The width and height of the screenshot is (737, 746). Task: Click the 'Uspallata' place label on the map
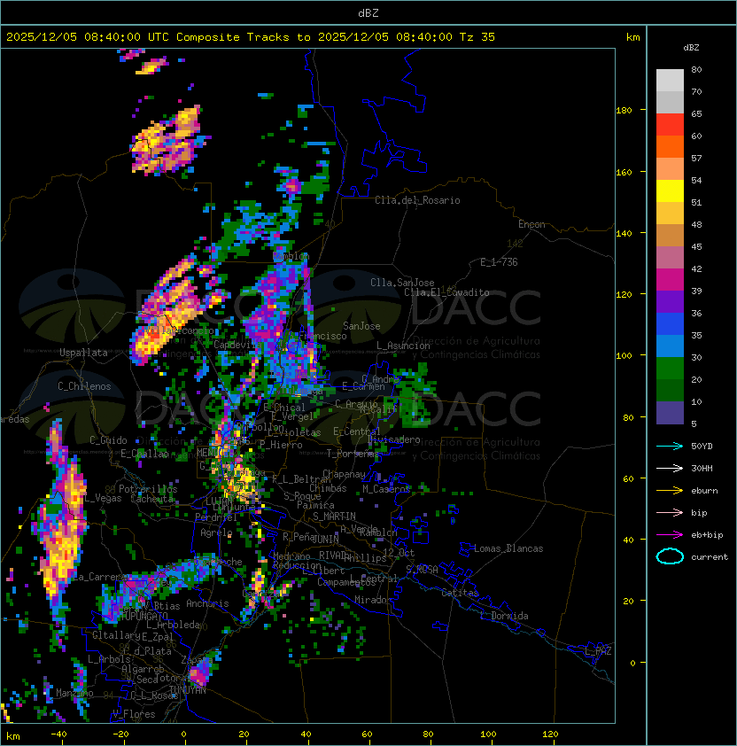tap(83, 353)
